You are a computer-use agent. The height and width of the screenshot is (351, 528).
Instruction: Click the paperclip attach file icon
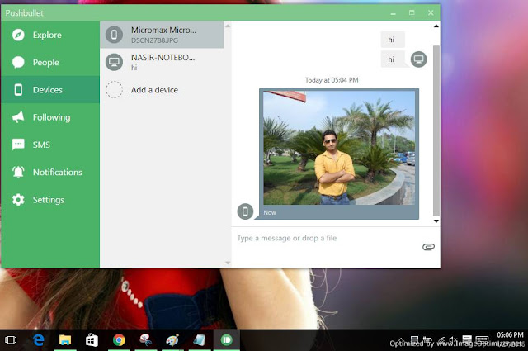point(428,247)
